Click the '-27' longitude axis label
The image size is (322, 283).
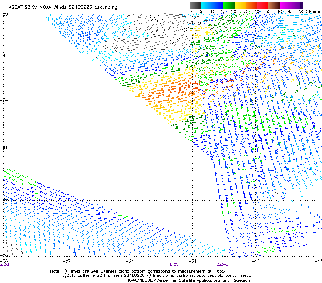(x=67, y=261)
